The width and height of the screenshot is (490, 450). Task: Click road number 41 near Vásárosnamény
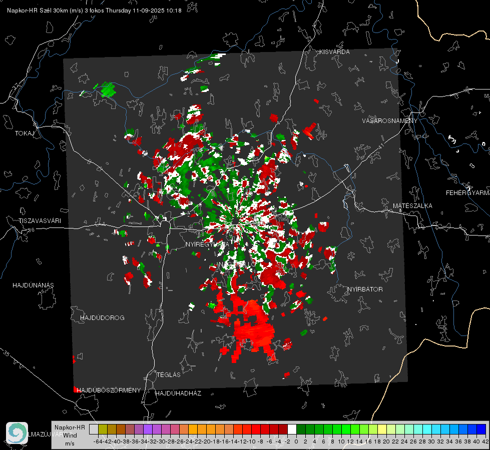381,145
